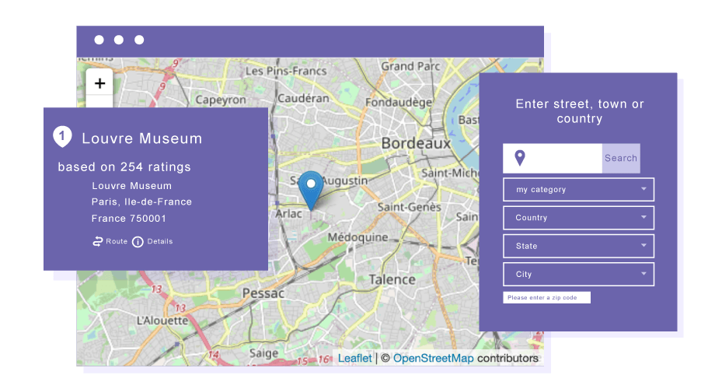Click the Route link text
This screenshot has width=715, height=389.
tap(117, 241)
